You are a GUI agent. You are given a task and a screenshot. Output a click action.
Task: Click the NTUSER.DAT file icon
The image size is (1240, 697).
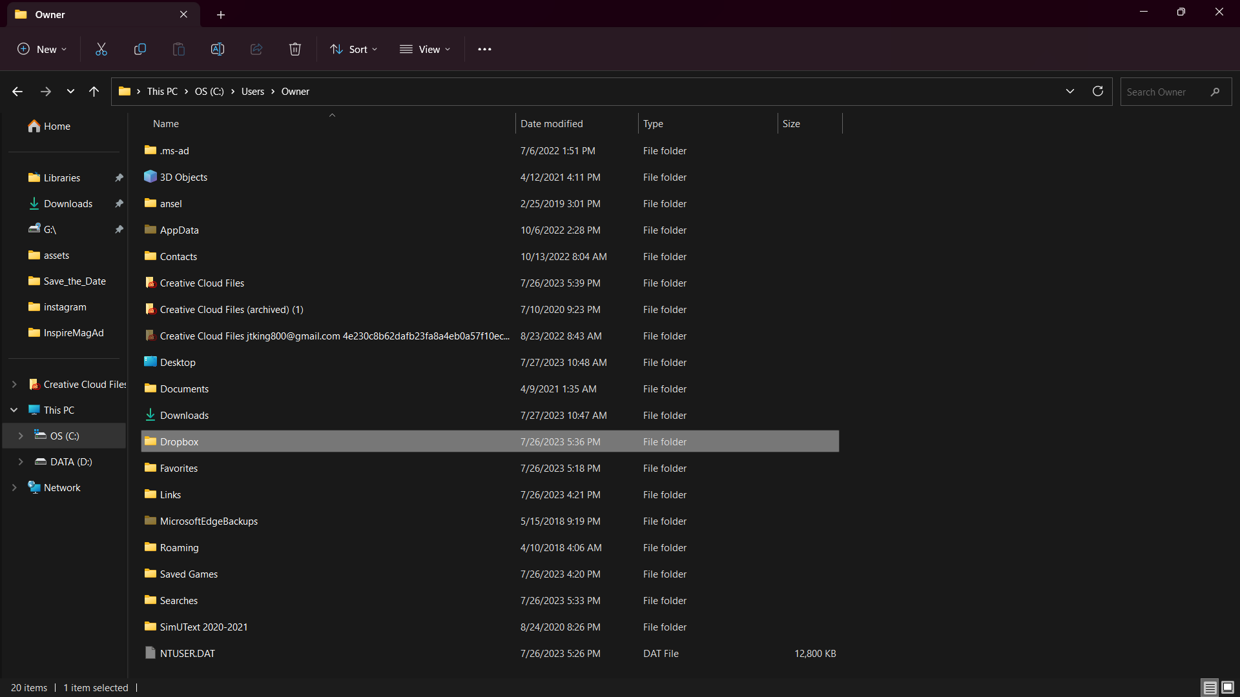click(x=150, y=652)
